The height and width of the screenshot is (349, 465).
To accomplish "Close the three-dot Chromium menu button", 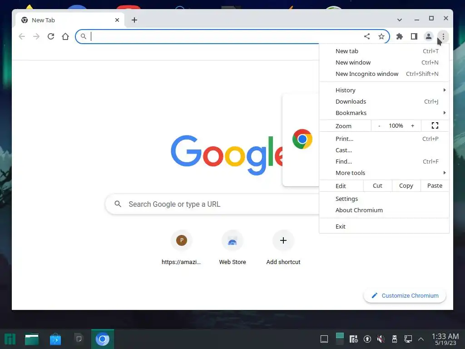I will pyautogui.click(x=443, y=36).
